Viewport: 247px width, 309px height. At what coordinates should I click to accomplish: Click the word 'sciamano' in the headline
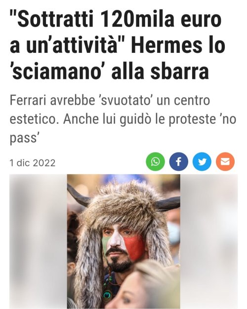57,72
